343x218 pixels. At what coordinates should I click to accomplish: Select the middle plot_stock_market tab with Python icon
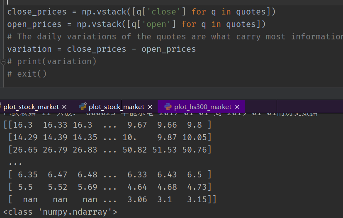pyautogui.click(x=117, y=107)
